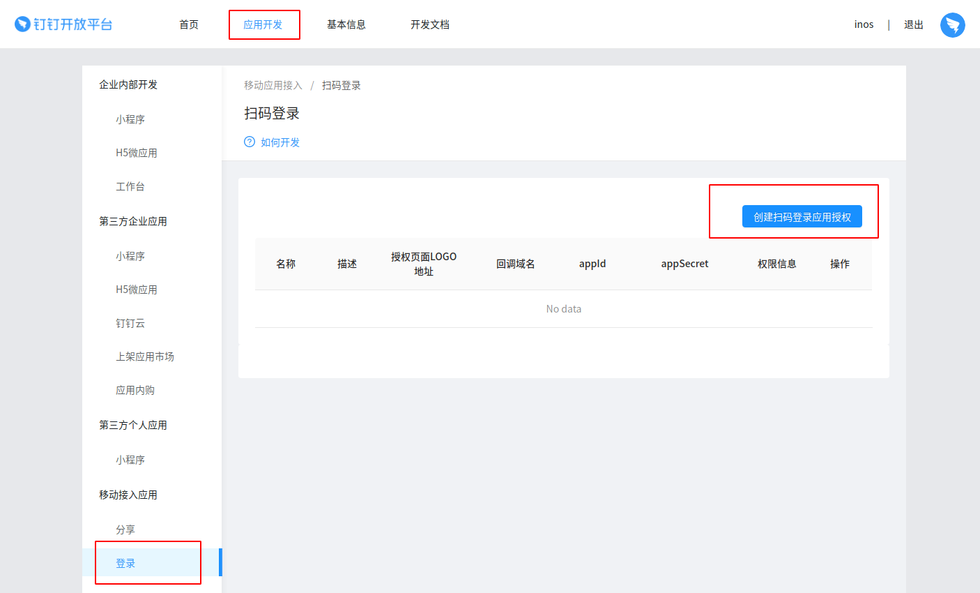Go to 首页 in top navigation
Image resolution: width=980 pixels, height=593 pixels.
tap(189, 24)
